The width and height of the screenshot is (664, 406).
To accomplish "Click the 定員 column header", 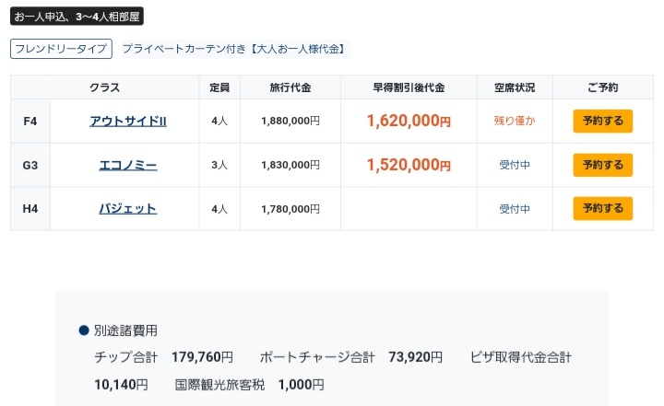I will 219,87.
